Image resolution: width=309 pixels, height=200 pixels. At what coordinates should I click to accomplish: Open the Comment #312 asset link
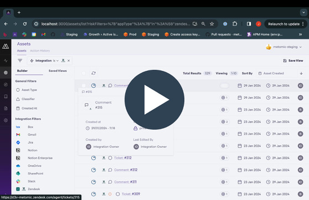[x=126, y=170]
